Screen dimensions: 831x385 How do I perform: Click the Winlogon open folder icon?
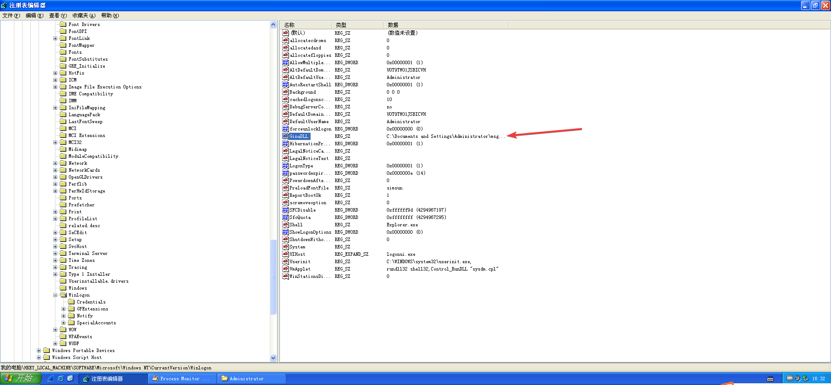[63, 295]
